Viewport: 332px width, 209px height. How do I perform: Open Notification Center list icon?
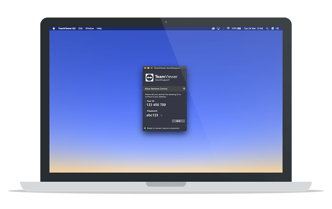click(x=277, y=29)
